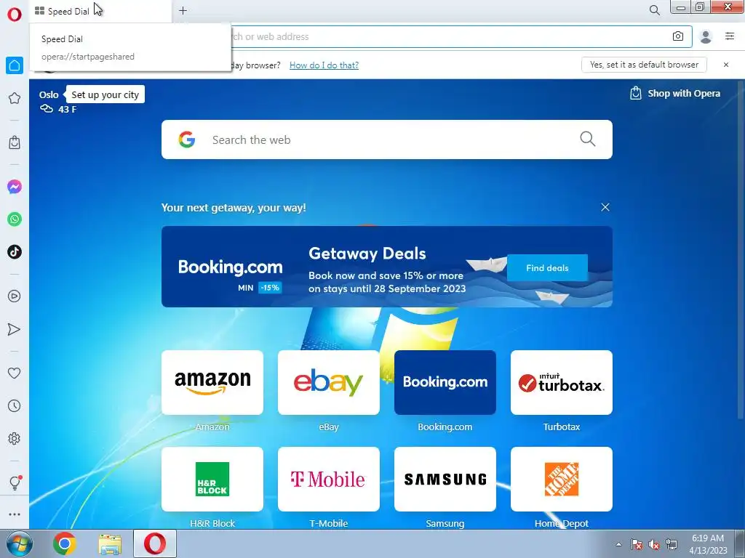This screenshot has width=745, height=558.
Task: Click 'Yes, set it as default browser'
Action: click(x=645, y=65)
